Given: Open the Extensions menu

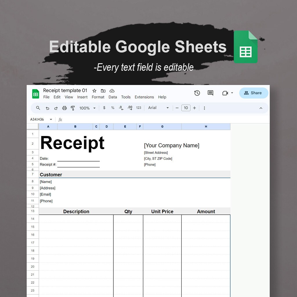Looking at the screenshot, I should (144, 97).
